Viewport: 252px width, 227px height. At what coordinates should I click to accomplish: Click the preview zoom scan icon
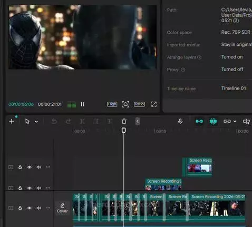point(125,104)
